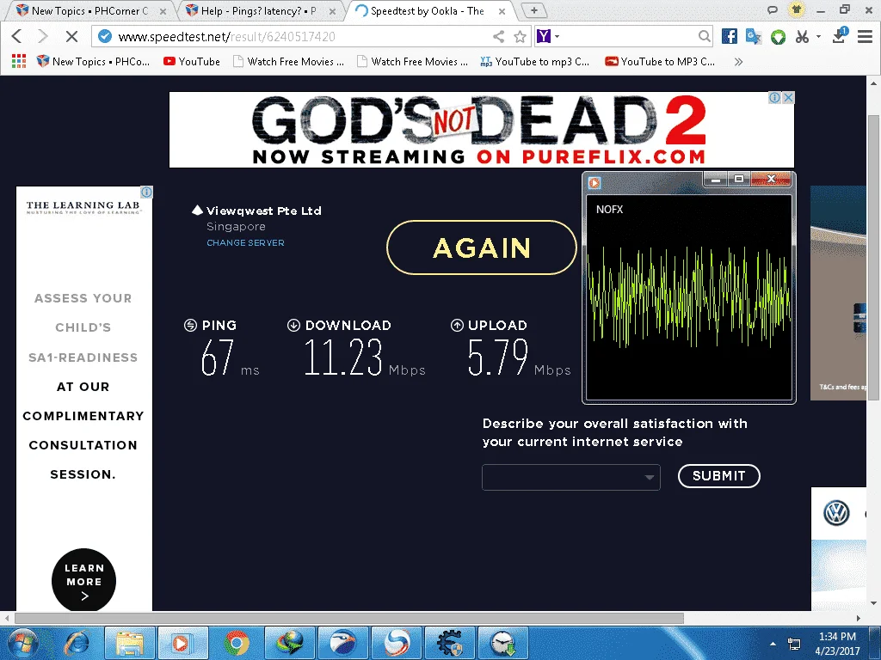Image resolution: width=881 pixels, height=660 pixels.
Task: Open Windows Explorer folder on taskbar
Action: pos(130,643)
